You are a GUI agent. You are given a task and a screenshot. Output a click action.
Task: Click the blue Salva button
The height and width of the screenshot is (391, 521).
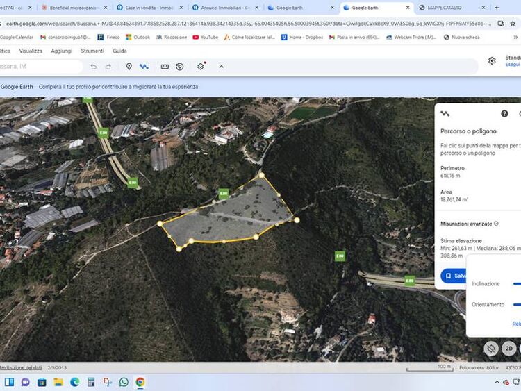point(454,276)
